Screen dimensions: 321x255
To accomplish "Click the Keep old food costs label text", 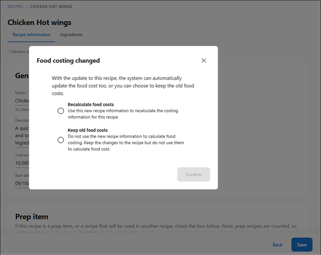I will point(88,130).
